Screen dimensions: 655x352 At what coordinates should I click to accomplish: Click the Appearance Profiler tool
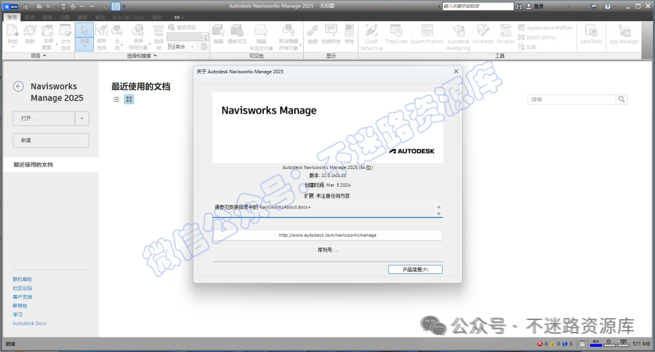(545, 27)
